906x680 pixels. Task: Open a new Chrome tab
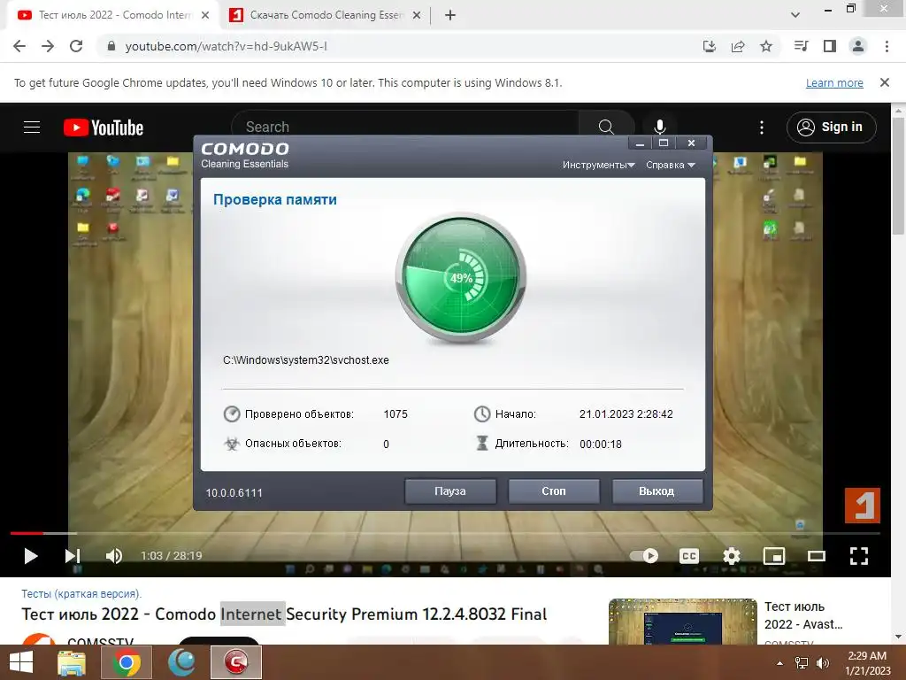[x=450, y=15]
